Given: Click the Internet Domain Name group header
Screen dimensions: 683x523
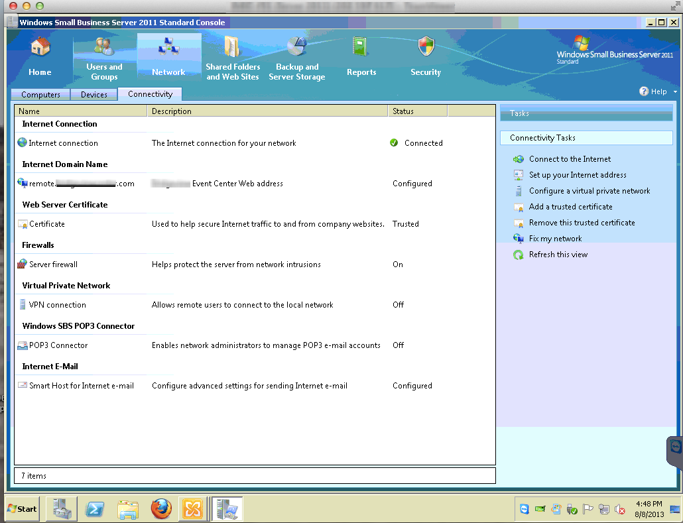Looking at the screenshot, I should tap(65, 164).
